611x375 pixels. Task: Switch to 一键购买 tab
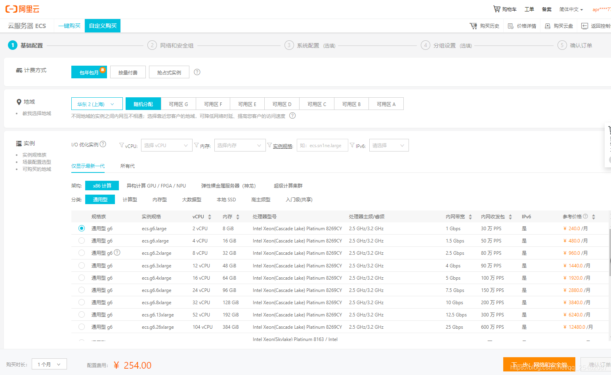69,26
